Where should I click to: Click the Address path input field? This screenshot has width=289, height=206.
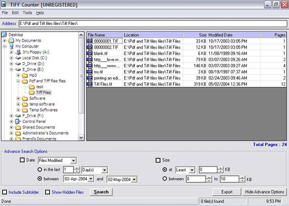pyautogui.click(x=152, y=23)
